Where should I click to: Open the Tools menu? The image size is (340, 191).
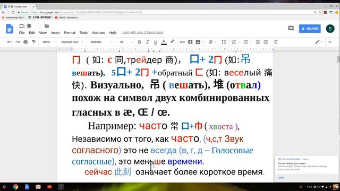click(83, 33)
